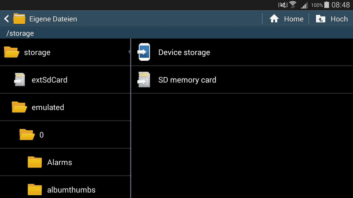Collapse the 0 folder node
This screenshot has width=353, height=198.
pos(65,135)
